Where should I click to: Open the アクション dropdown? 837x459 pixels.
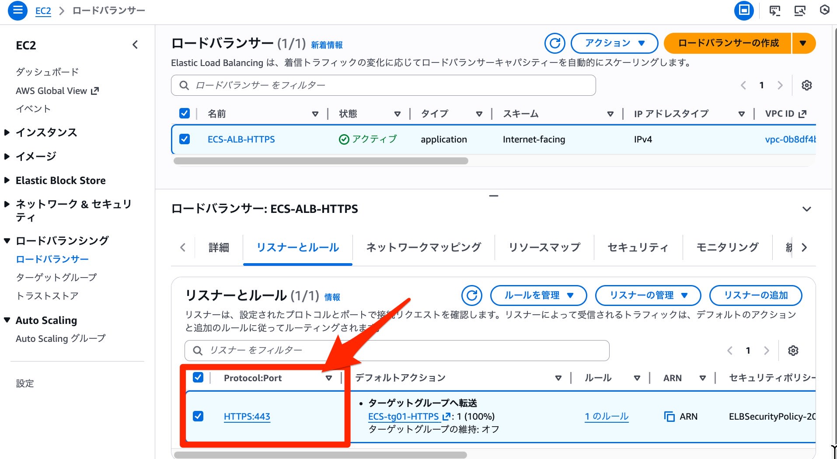pyautogui.click(x=614, y=43)
